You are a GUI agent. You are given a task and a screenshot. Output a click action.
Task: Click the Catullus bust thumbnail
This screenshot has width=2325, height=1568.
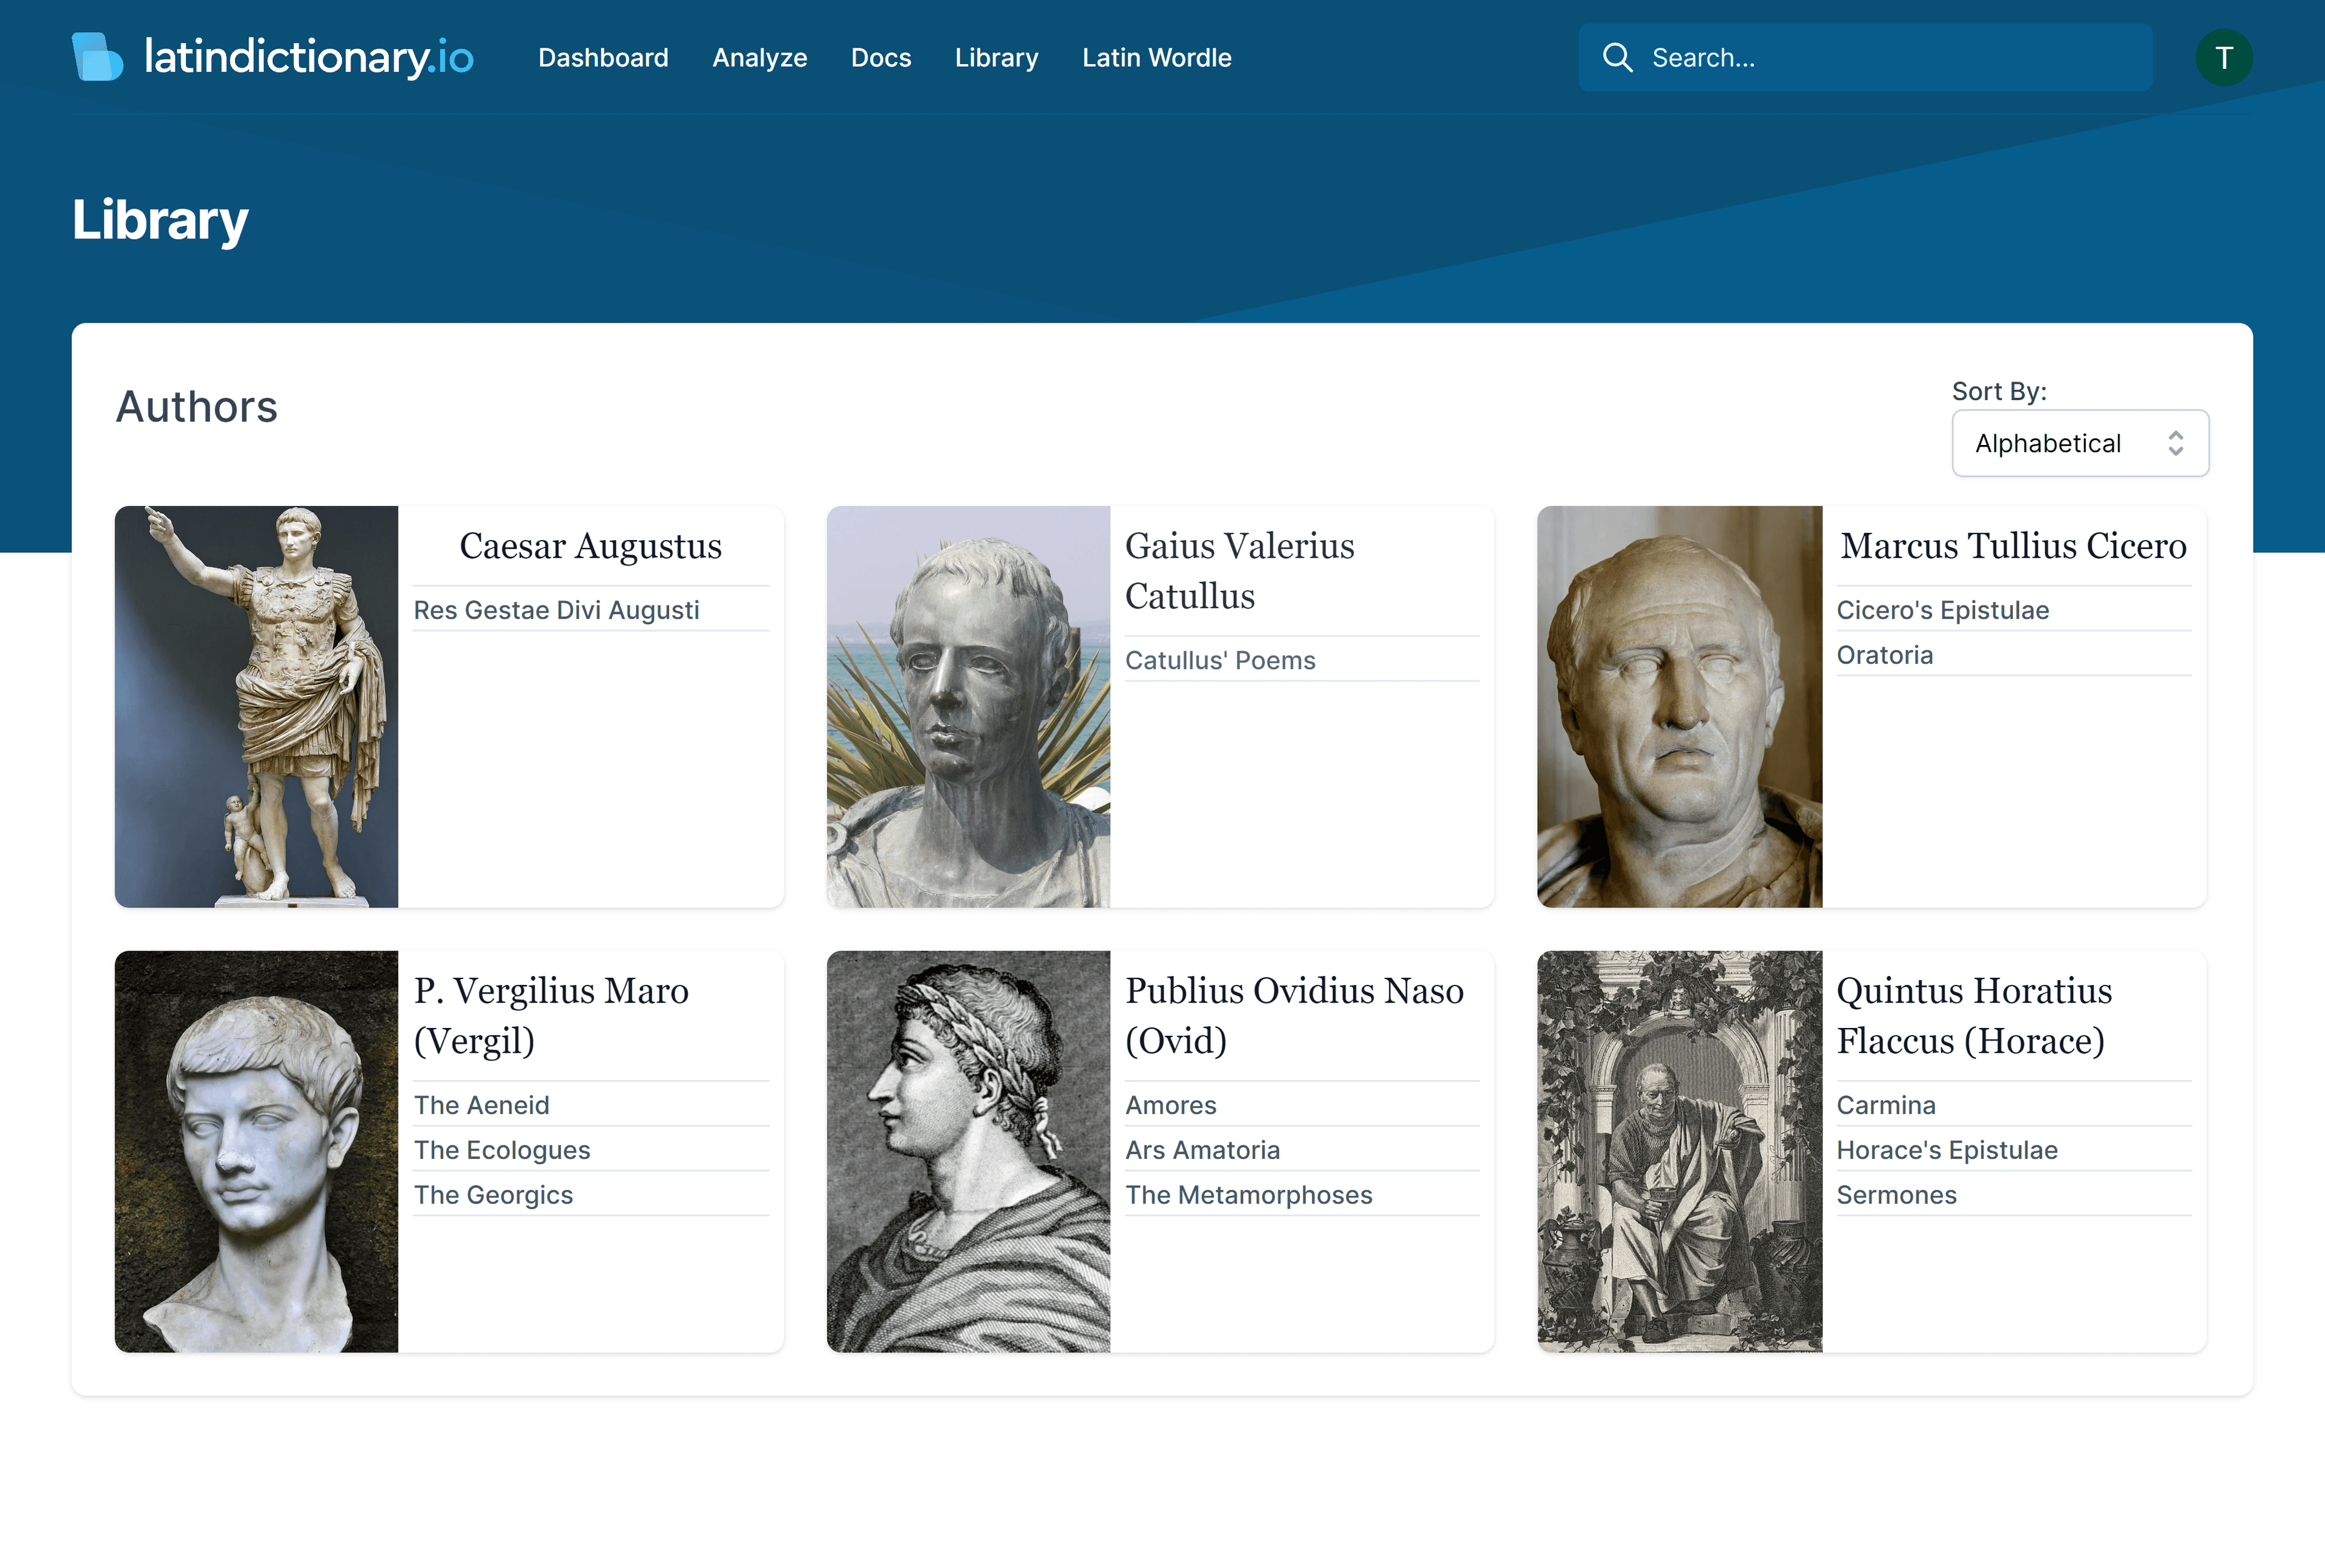tap(968, 706)
